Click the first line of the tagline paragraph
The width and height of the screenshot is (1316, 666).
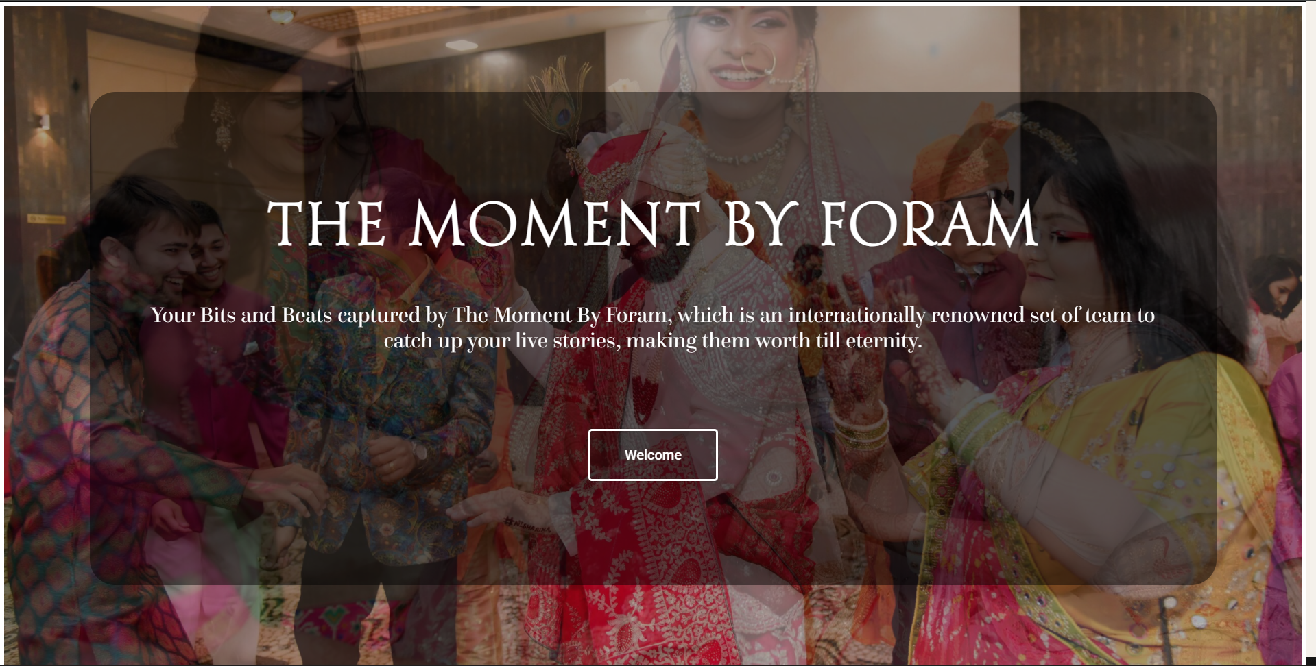(x=653, y=315)
